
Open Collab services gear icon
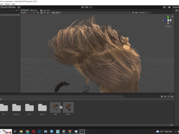164,7
